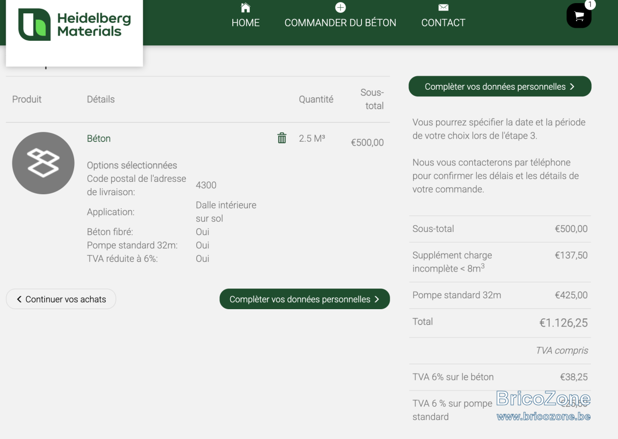
Task: Open COMMANDER DU BÉTON menu item
Action: (340, 23)
